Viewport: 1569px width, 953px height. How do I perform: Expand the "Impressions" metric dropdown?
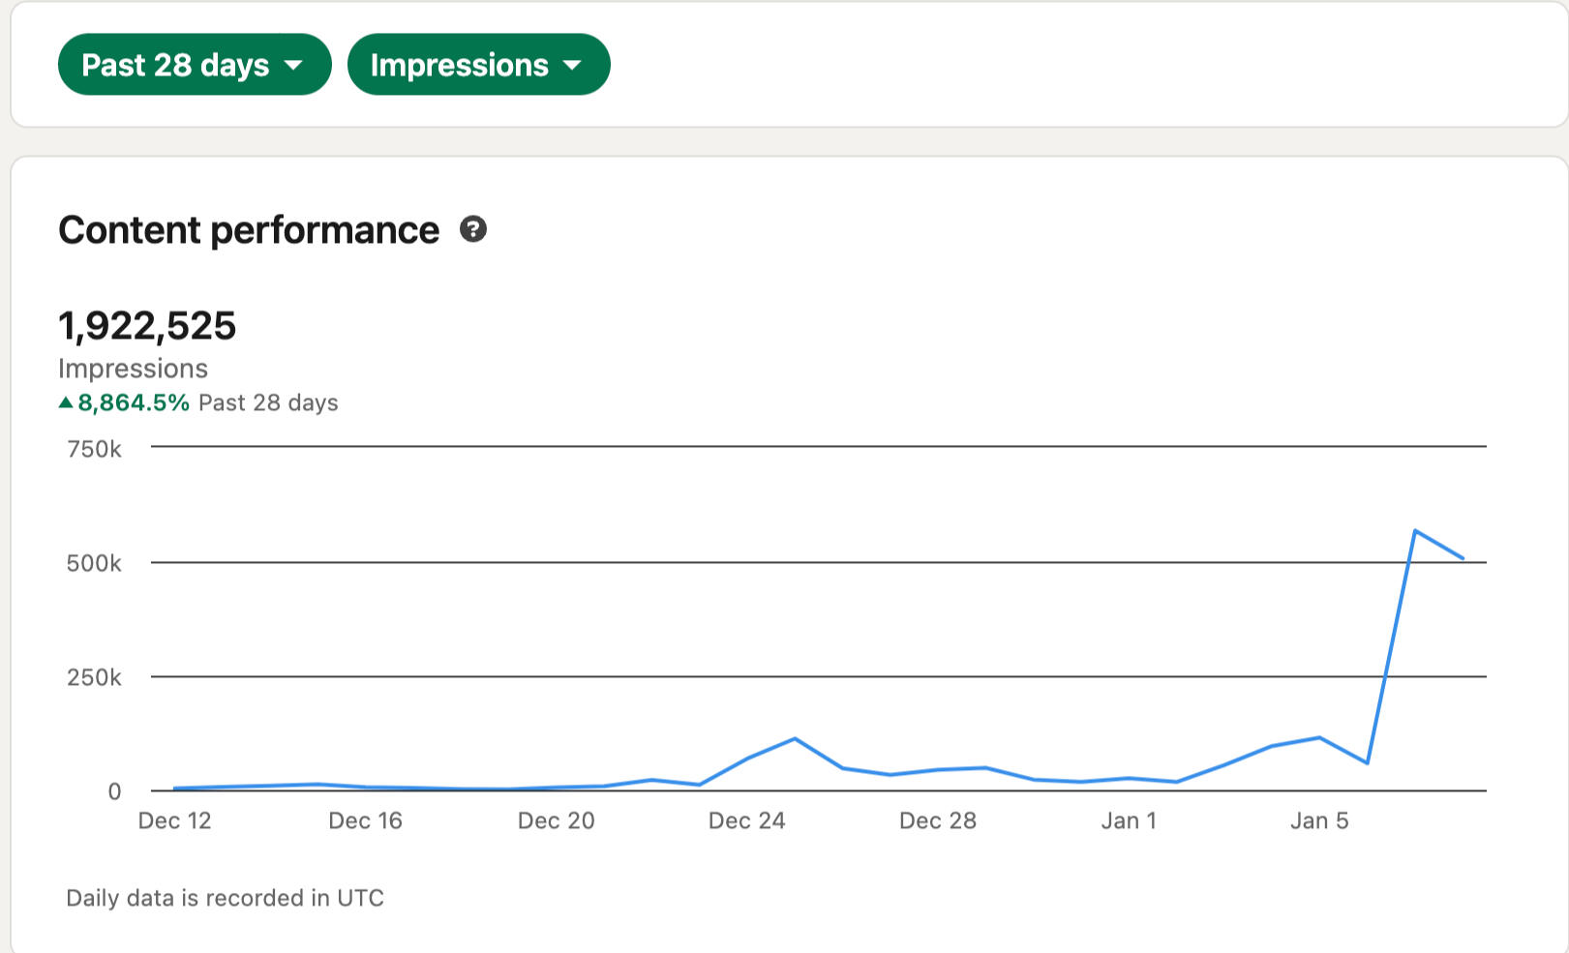(x=478, y=65)
